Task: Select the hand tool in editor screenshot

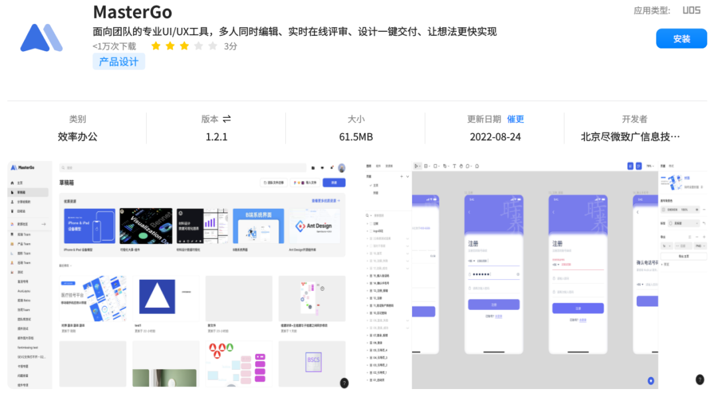Action: click(461, 166)
